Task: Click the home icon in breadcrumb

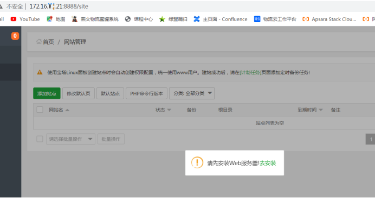Action: [x=38, y=42]
